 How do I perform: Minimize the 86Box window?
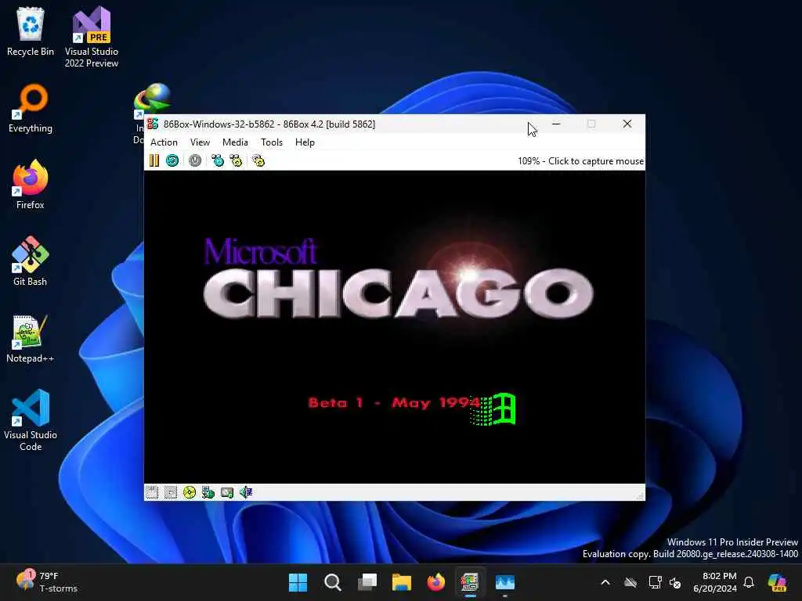pyautogui.click(x=556, y=124)
